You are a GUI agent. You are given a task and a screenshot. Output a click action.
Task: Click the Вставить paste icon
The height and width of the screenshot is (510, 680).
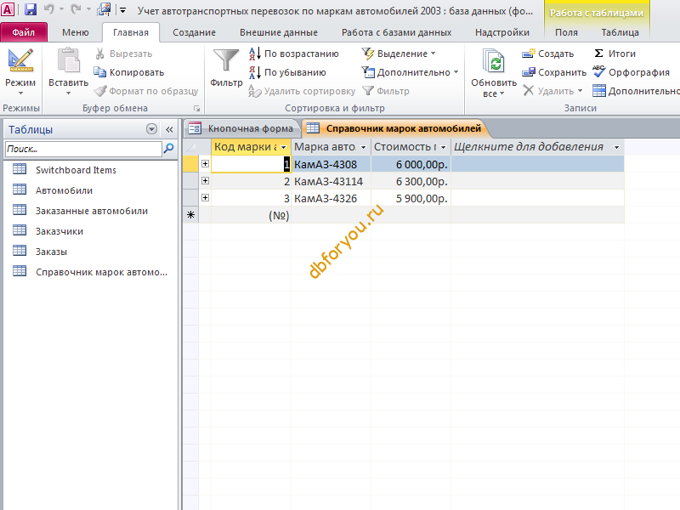click(69, 60)
